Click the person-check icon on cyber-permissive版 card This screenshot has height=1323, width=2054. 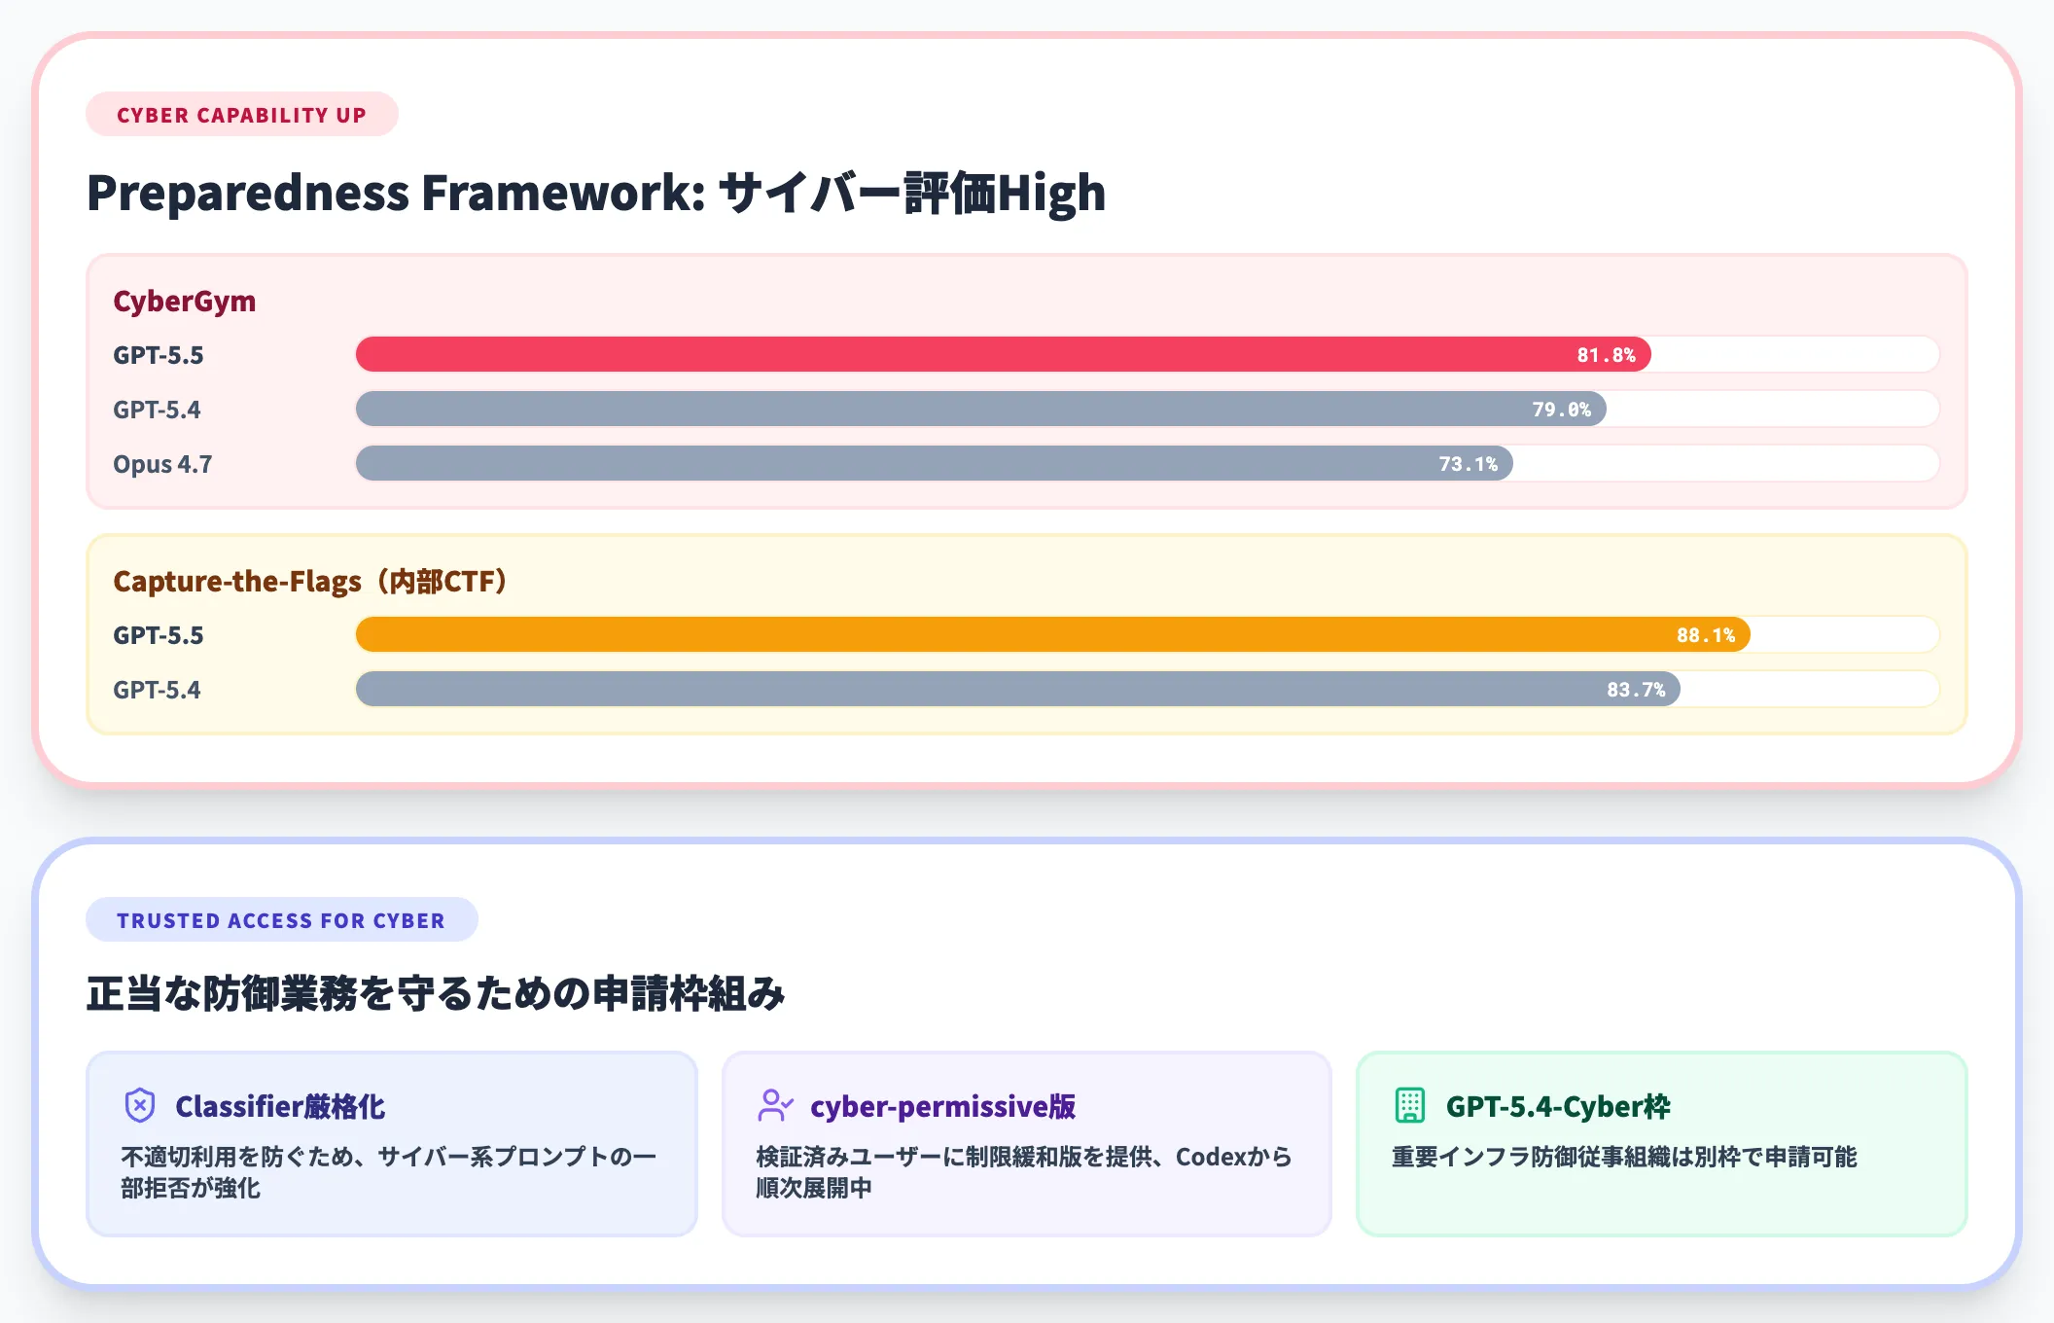point(775,1105)
